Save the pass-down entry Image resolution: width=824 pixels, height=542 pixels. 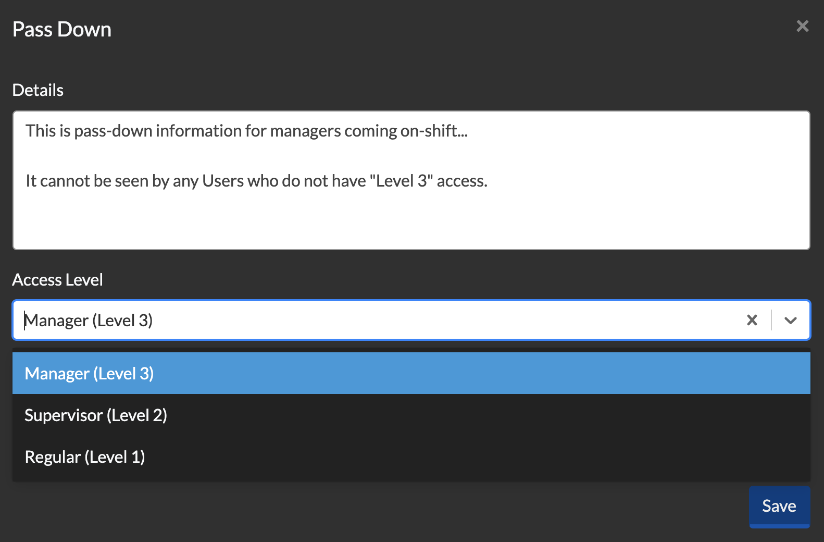[x=779, y=506]
